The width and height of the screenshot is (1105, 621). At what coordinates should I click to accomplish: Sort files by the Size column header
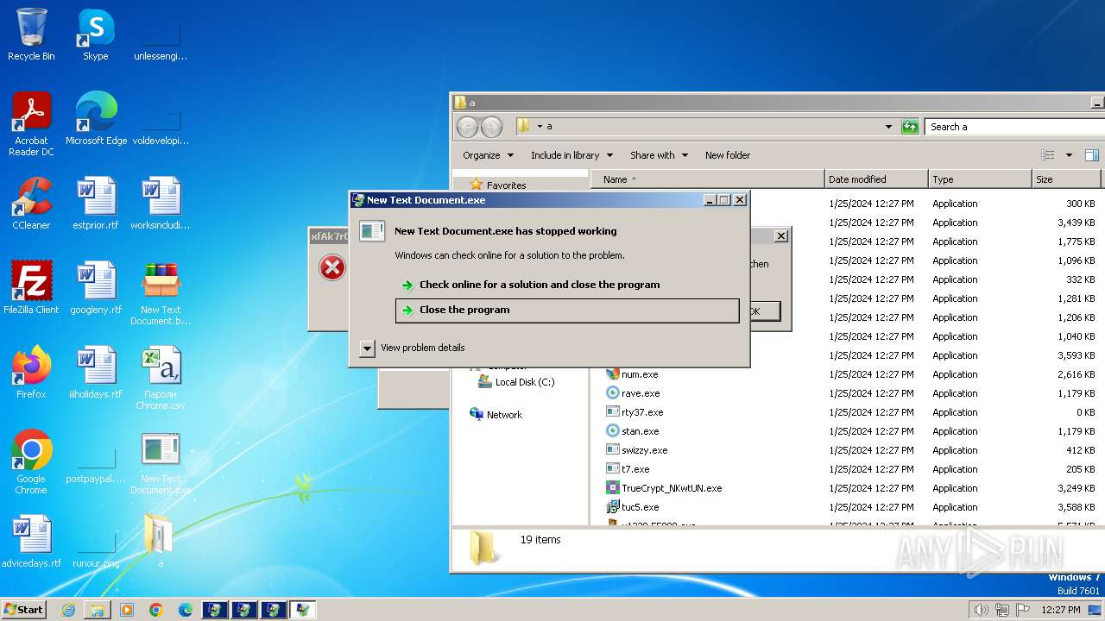click(1067, 179)
